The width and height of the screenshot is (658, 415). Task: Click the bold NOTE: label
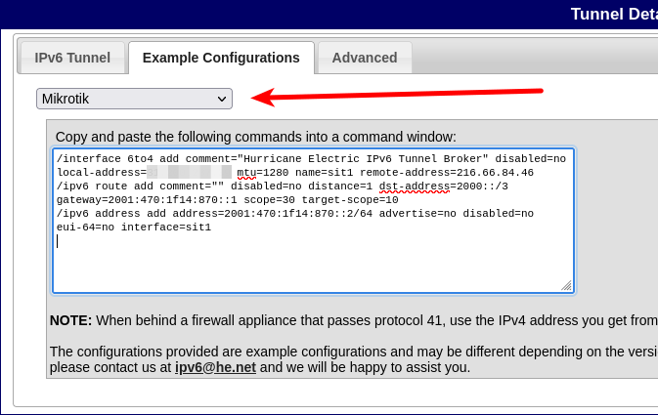(x=70, y=320)
